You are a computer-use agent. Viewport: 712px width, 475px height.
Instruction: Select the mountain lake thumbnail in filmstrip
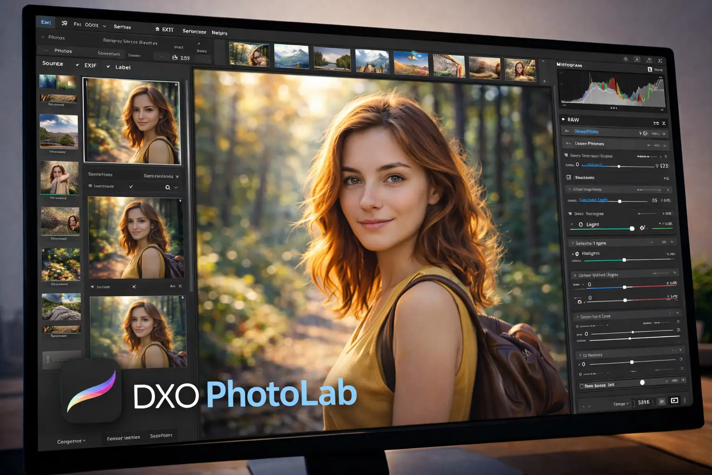click(x=291, y=56)
